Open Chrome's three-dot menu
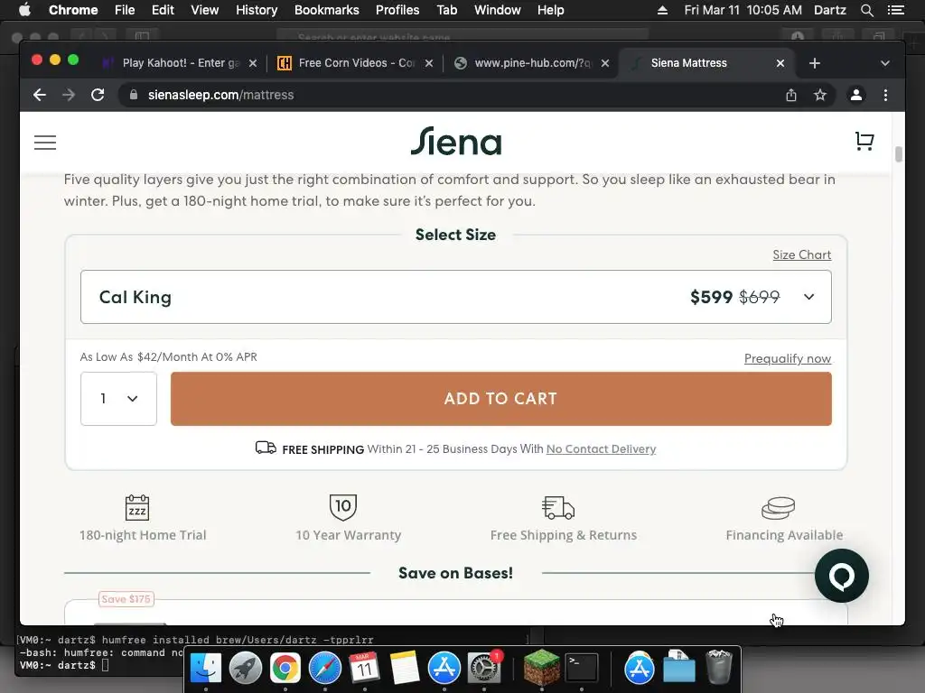The width and height of the screenshot is (925, 693). (885, 95)
